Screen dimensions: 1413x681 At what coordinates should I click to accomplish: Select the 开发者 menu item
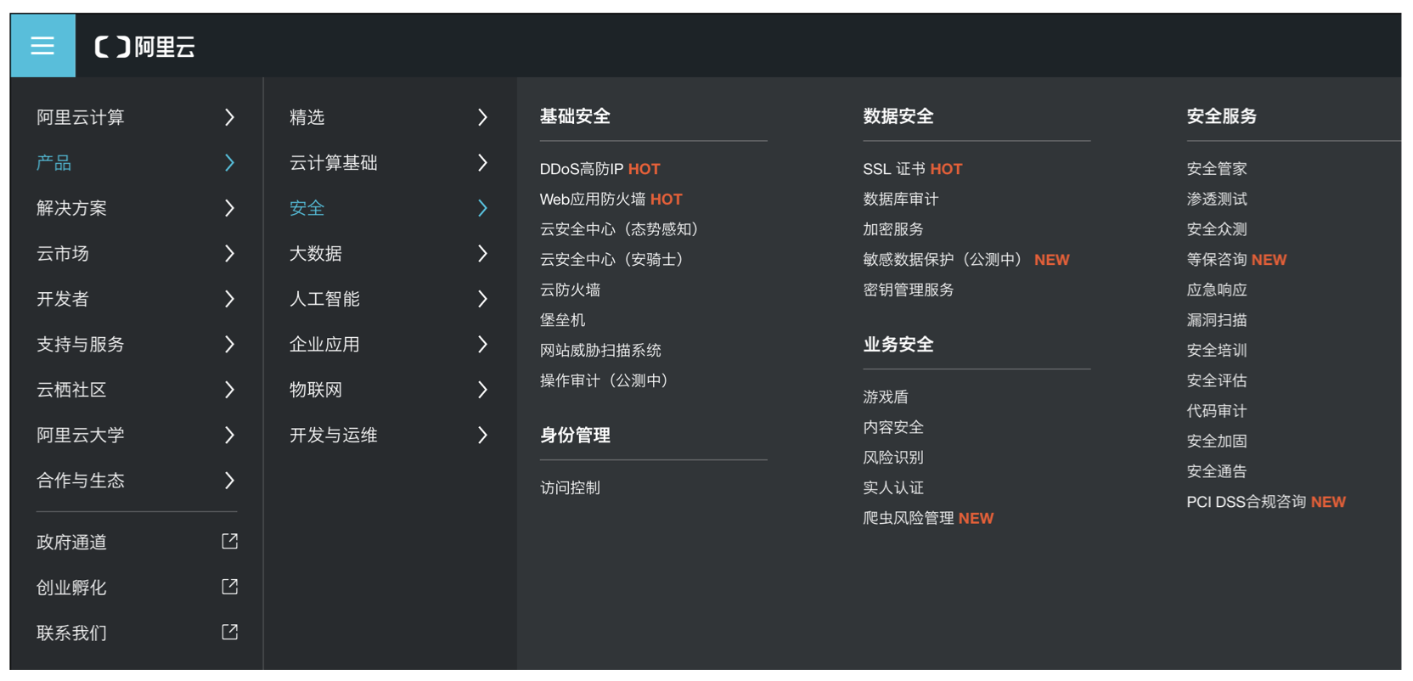pos(63,299)
